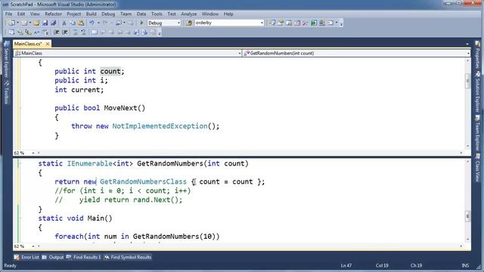
Task: Open the Properties side tab on right
Action: click(x=477, y=55)
